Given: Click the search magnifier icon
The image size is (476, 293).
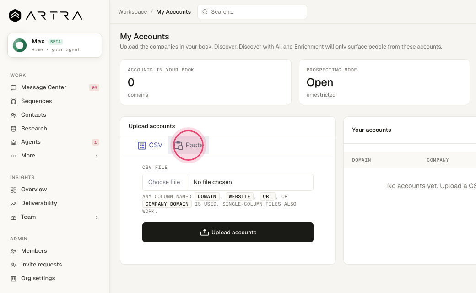Looking at the screenshot, I should [205, 12].
